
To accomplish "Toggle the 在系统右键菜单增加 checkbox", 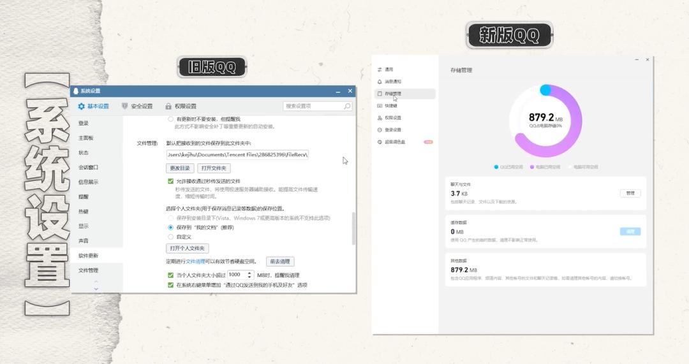I will tap(170, 285).
